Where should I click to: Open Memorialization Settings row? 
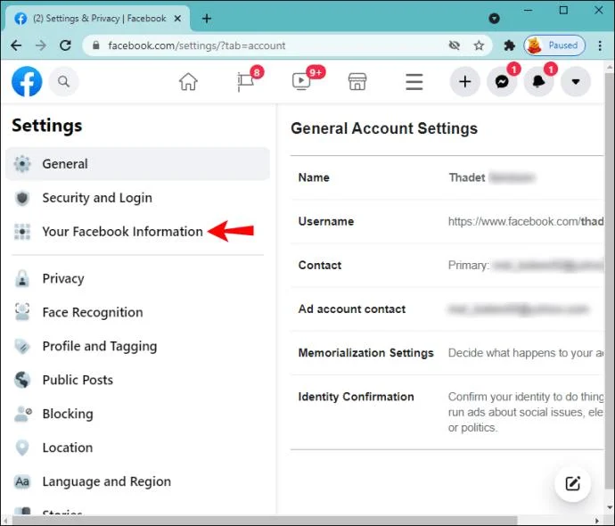click(447, 353)
